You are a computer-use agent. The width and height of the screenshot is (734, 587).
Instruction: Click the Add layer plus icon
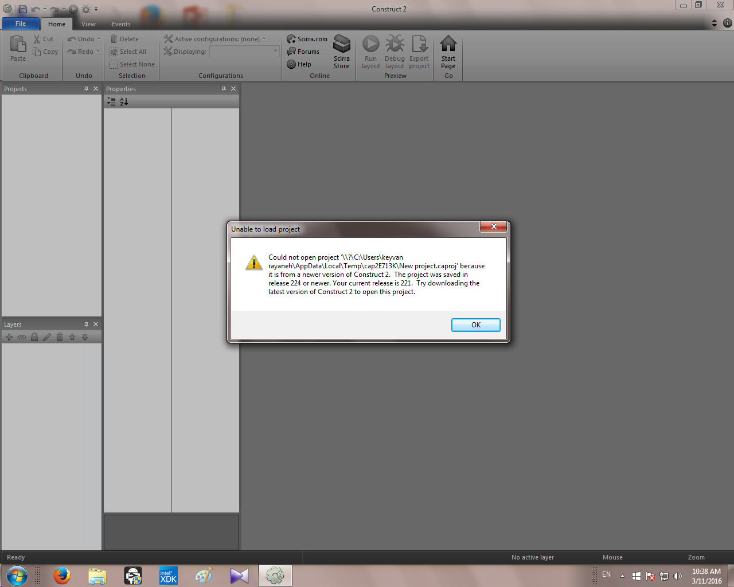pos(9,337)
